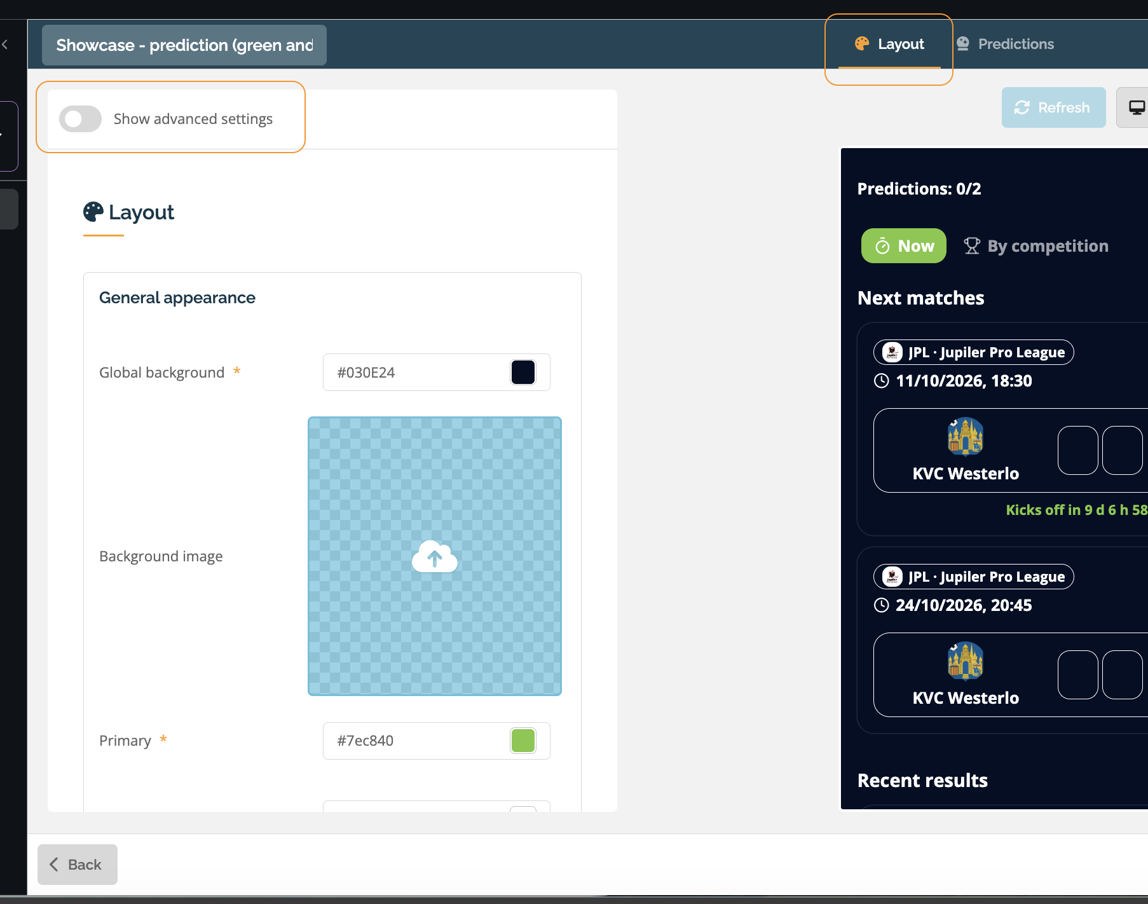Click the palette icon beside Layout heading
The width and height of the screenshot is (1148, 904).
pyautogui.click(x=93, y=212)
